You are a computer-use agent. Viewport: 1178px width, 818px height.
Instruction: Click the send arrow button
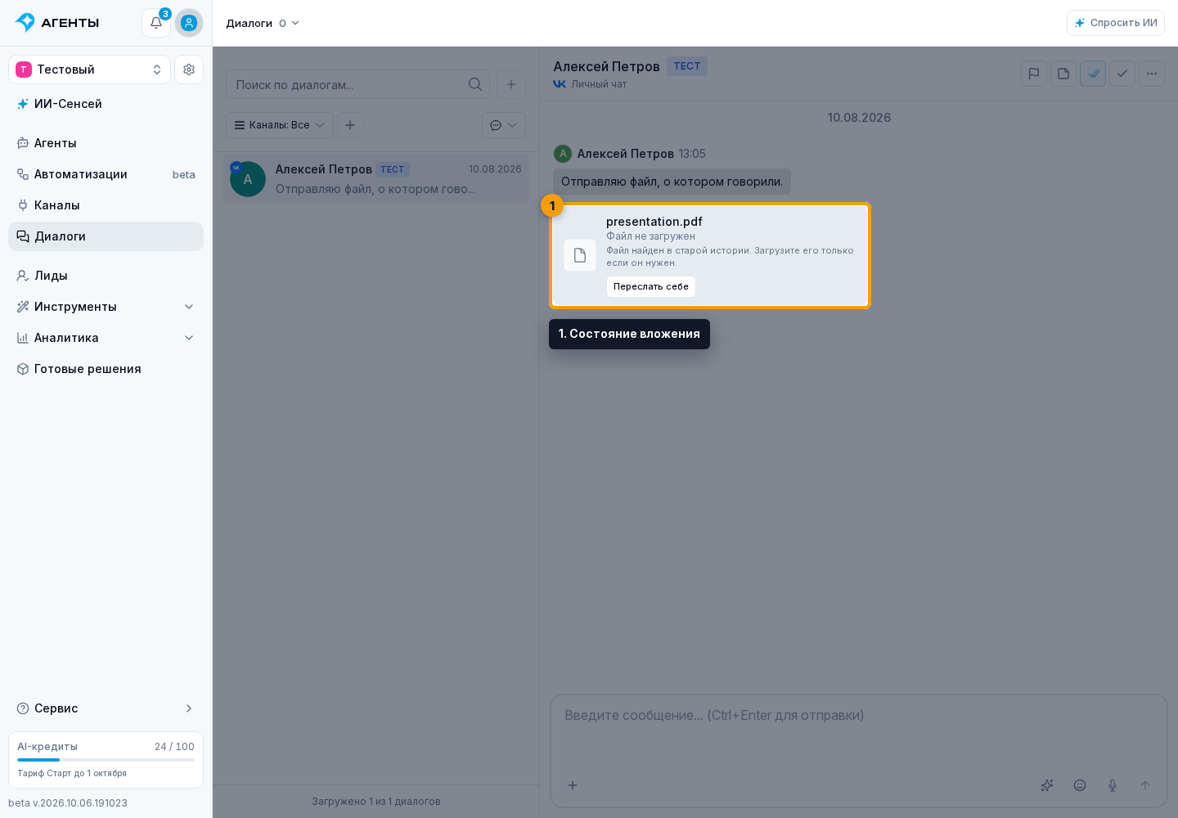coord(1145,785)
